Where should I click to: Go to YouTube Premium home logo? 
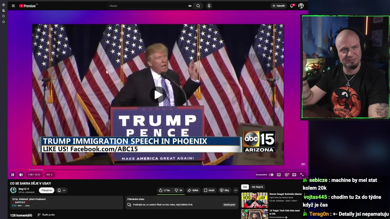click(x=28, y=6)
